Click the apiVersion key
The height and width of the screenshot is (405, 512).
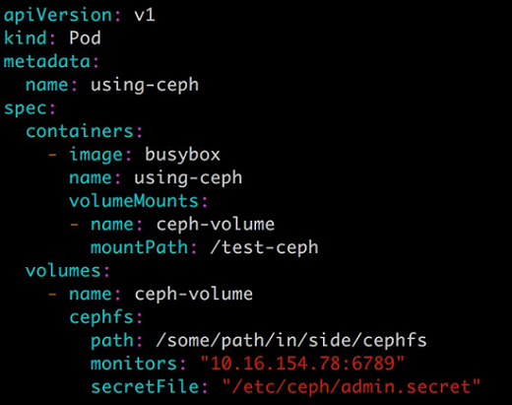58,16
